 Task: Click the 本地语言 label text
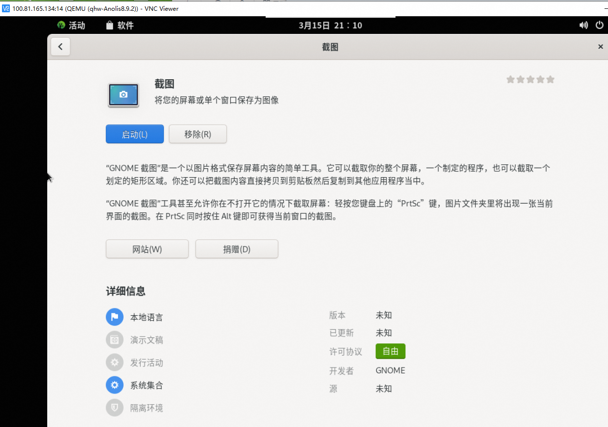click(x=147, y=317)
